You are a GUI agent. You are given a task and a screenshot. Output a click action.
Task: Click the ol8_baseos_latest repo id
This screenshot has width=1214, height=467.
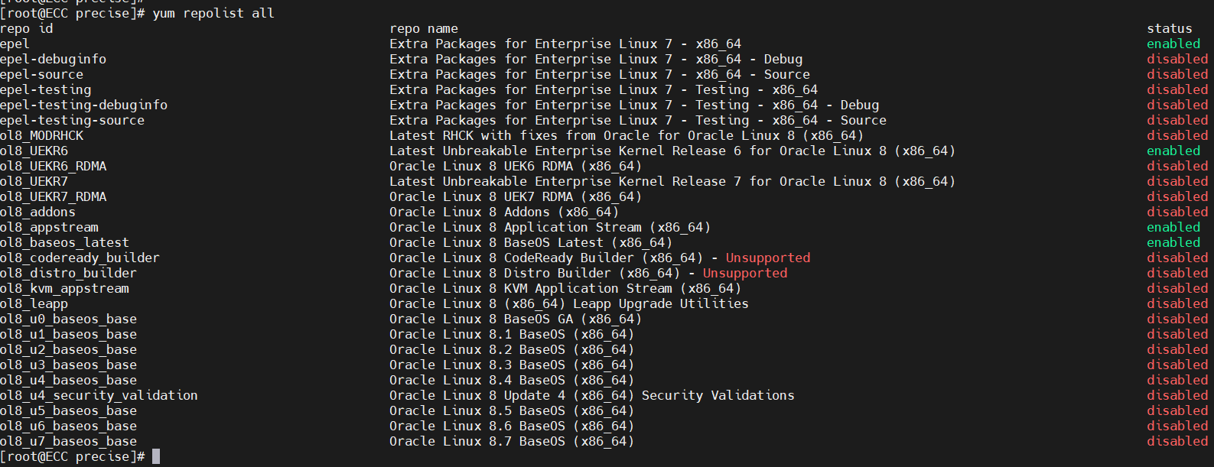65,242
